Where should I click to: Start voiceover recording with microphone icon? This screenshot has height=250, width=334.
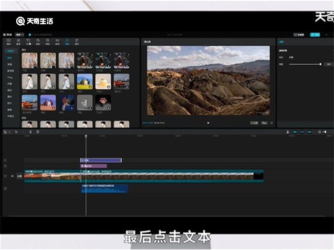click(288, 132)
